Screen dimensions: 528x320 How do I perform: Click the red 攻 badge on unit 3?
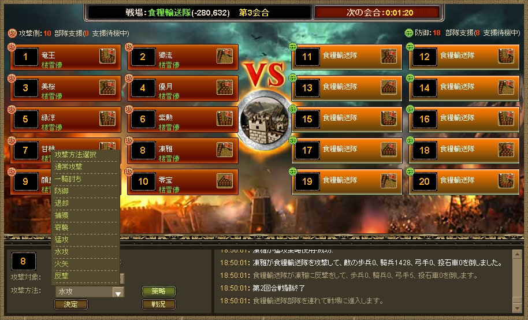point(12,78)
